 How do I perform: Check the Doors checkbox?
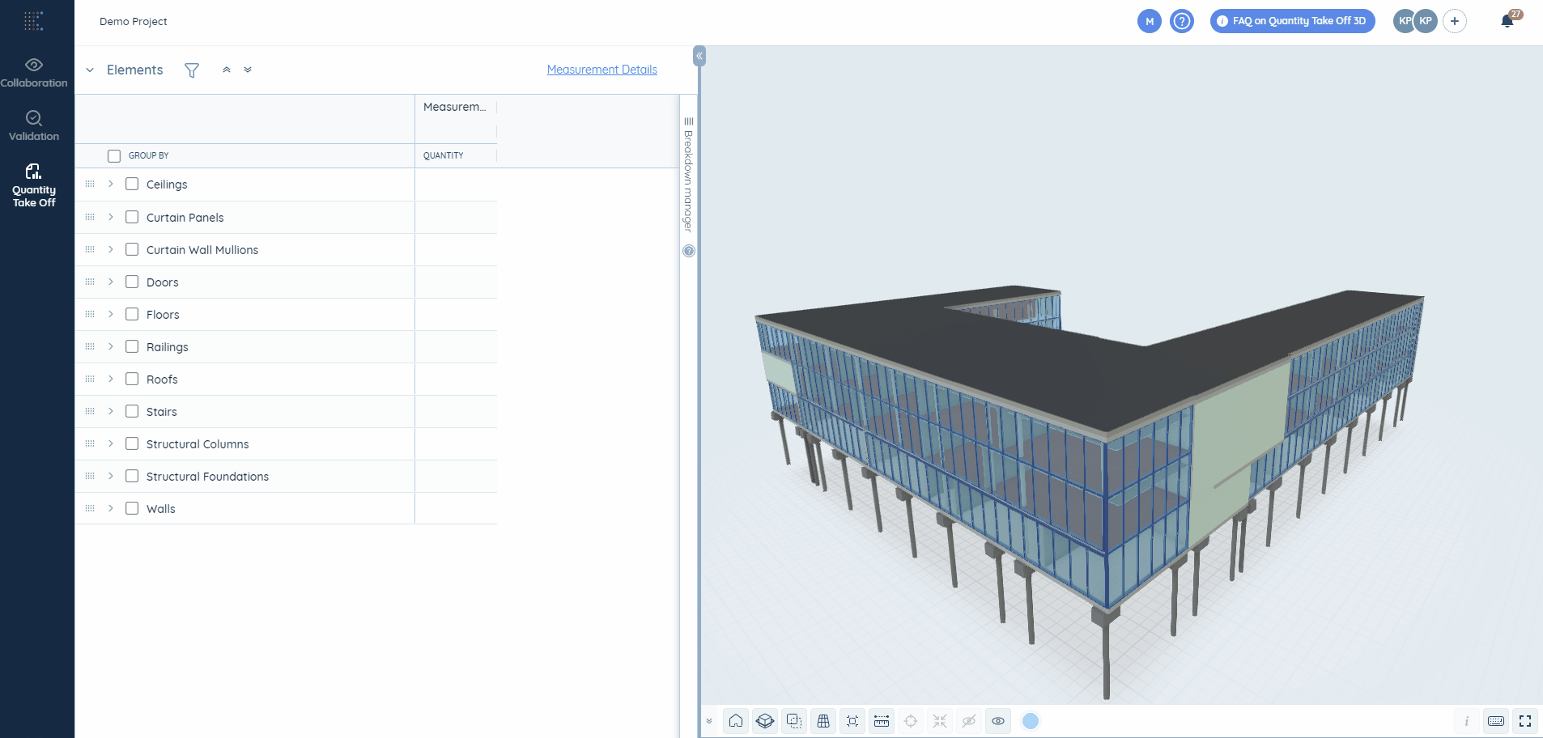tap(132, 282)
